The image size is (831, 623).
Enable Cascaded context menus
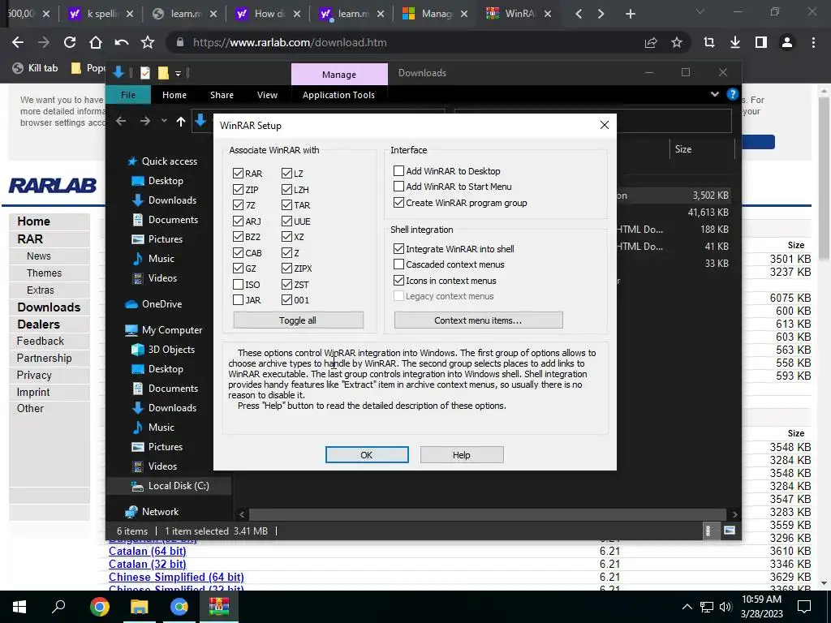pos(398,264)
